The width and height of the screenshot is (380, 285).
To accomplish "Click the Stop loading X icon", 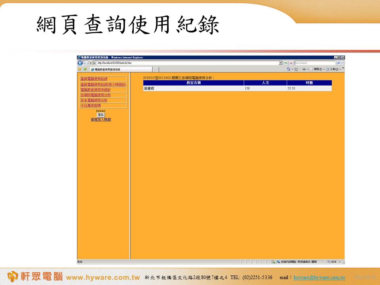I will [x=291, y=63].
